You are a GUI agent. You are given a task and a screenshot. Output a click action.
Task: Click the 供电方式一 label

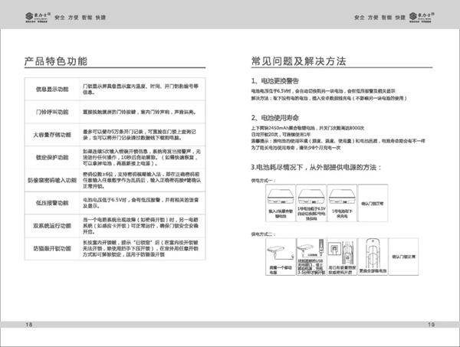(263, 181)
